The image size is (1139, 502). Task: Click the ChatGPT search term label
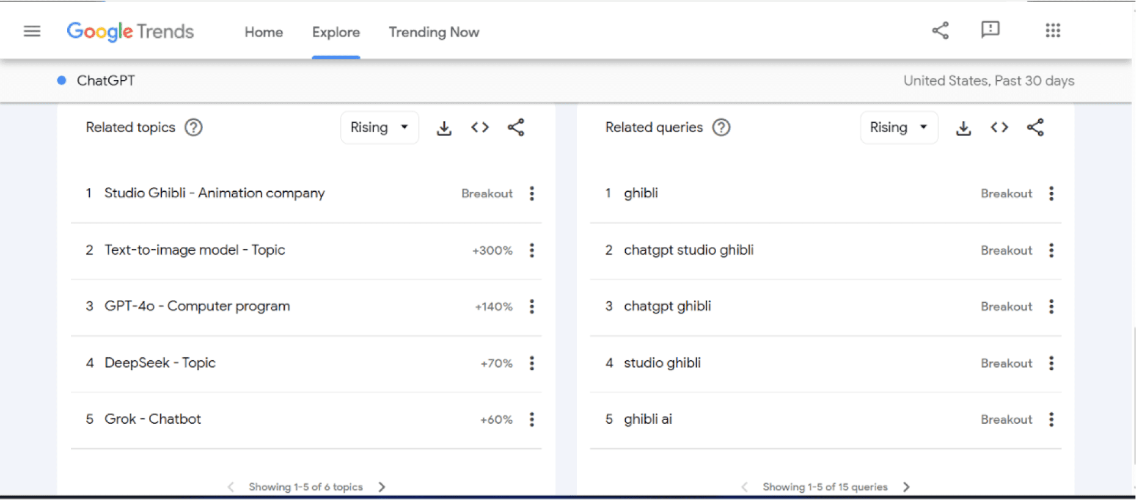pos(106,81)
